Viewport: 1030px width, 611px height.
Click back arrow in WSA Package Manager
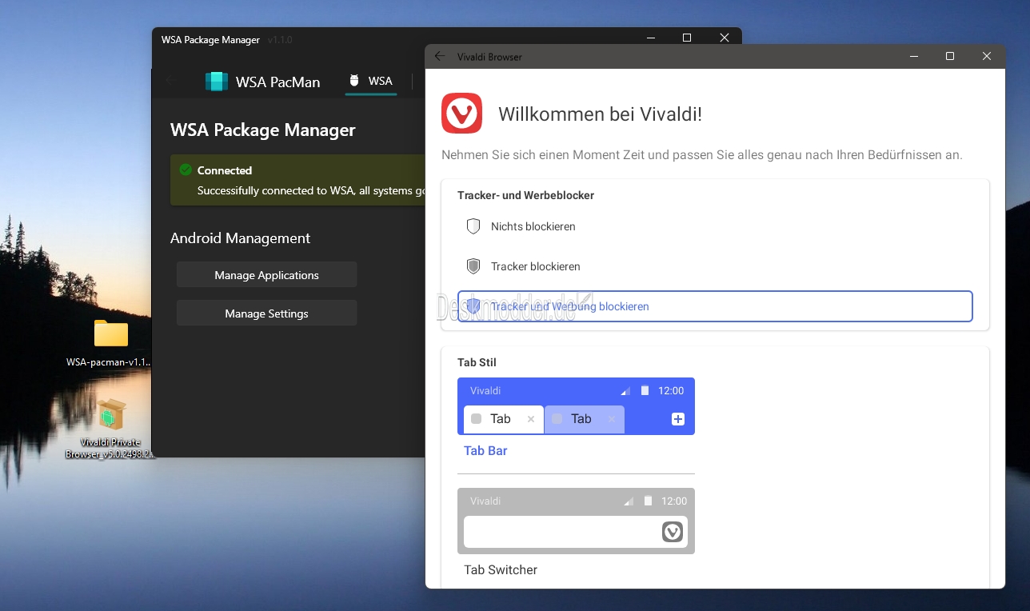(x=172, y=81)
